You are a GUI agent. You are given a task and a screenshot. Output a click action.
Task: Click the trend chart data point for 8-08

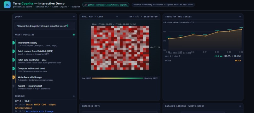(217, 32)
